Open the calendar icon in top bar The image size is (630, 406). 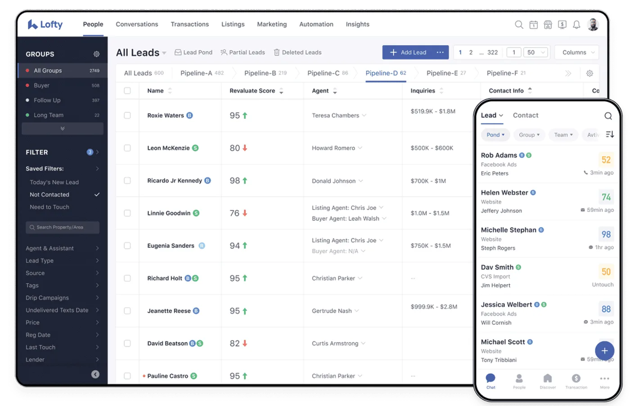pyautogui.click(x=533, y=25)
